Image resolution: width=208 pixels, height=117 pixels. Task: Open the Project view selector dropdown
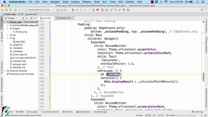point(11,18)
